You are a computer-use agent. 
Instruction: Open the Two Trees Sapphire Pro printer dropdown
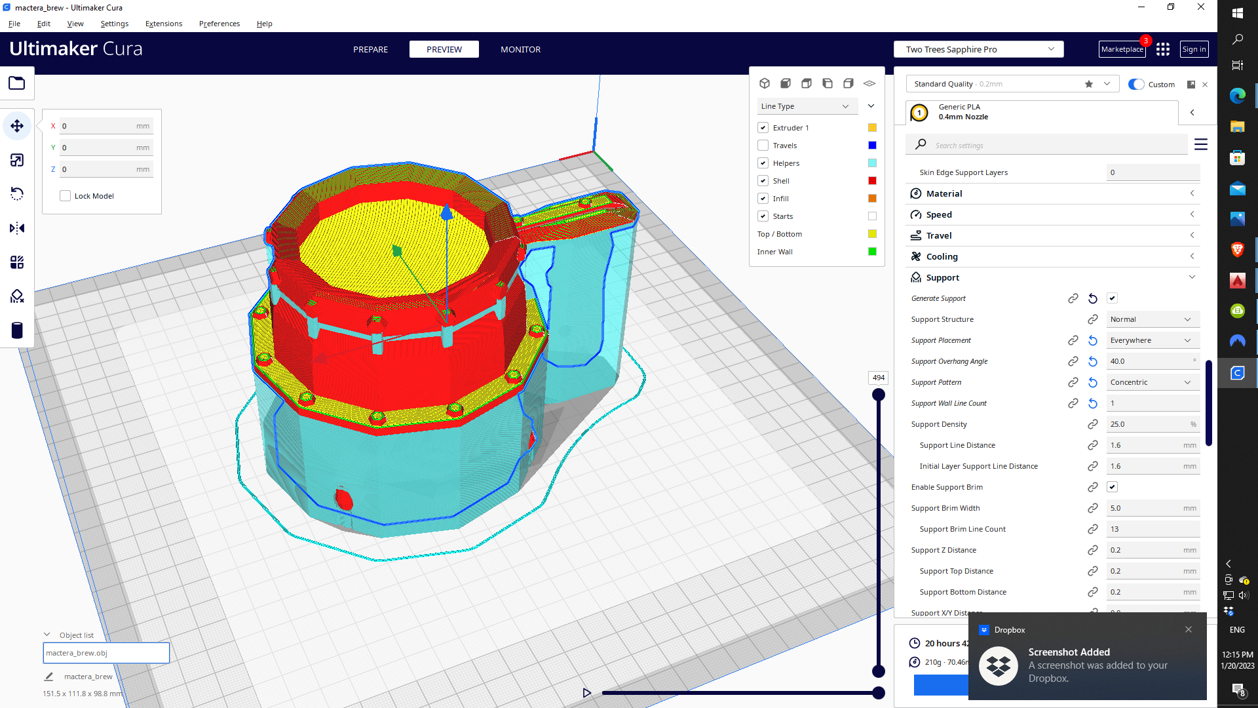[978, 49]
